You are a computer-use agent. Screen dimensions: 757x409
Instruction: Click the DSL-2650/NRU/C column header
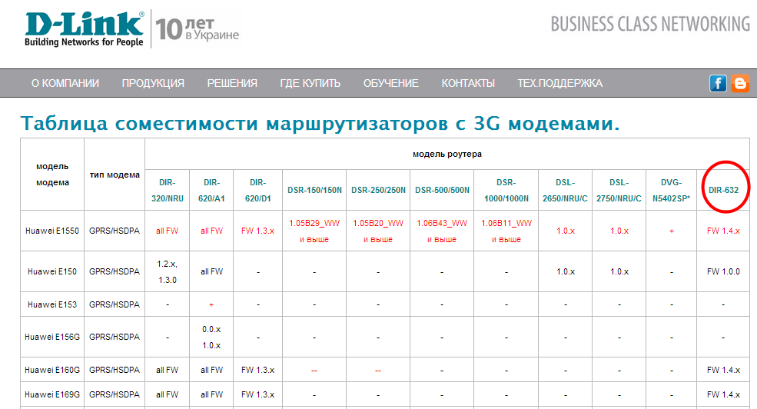[x=566, y=190]
